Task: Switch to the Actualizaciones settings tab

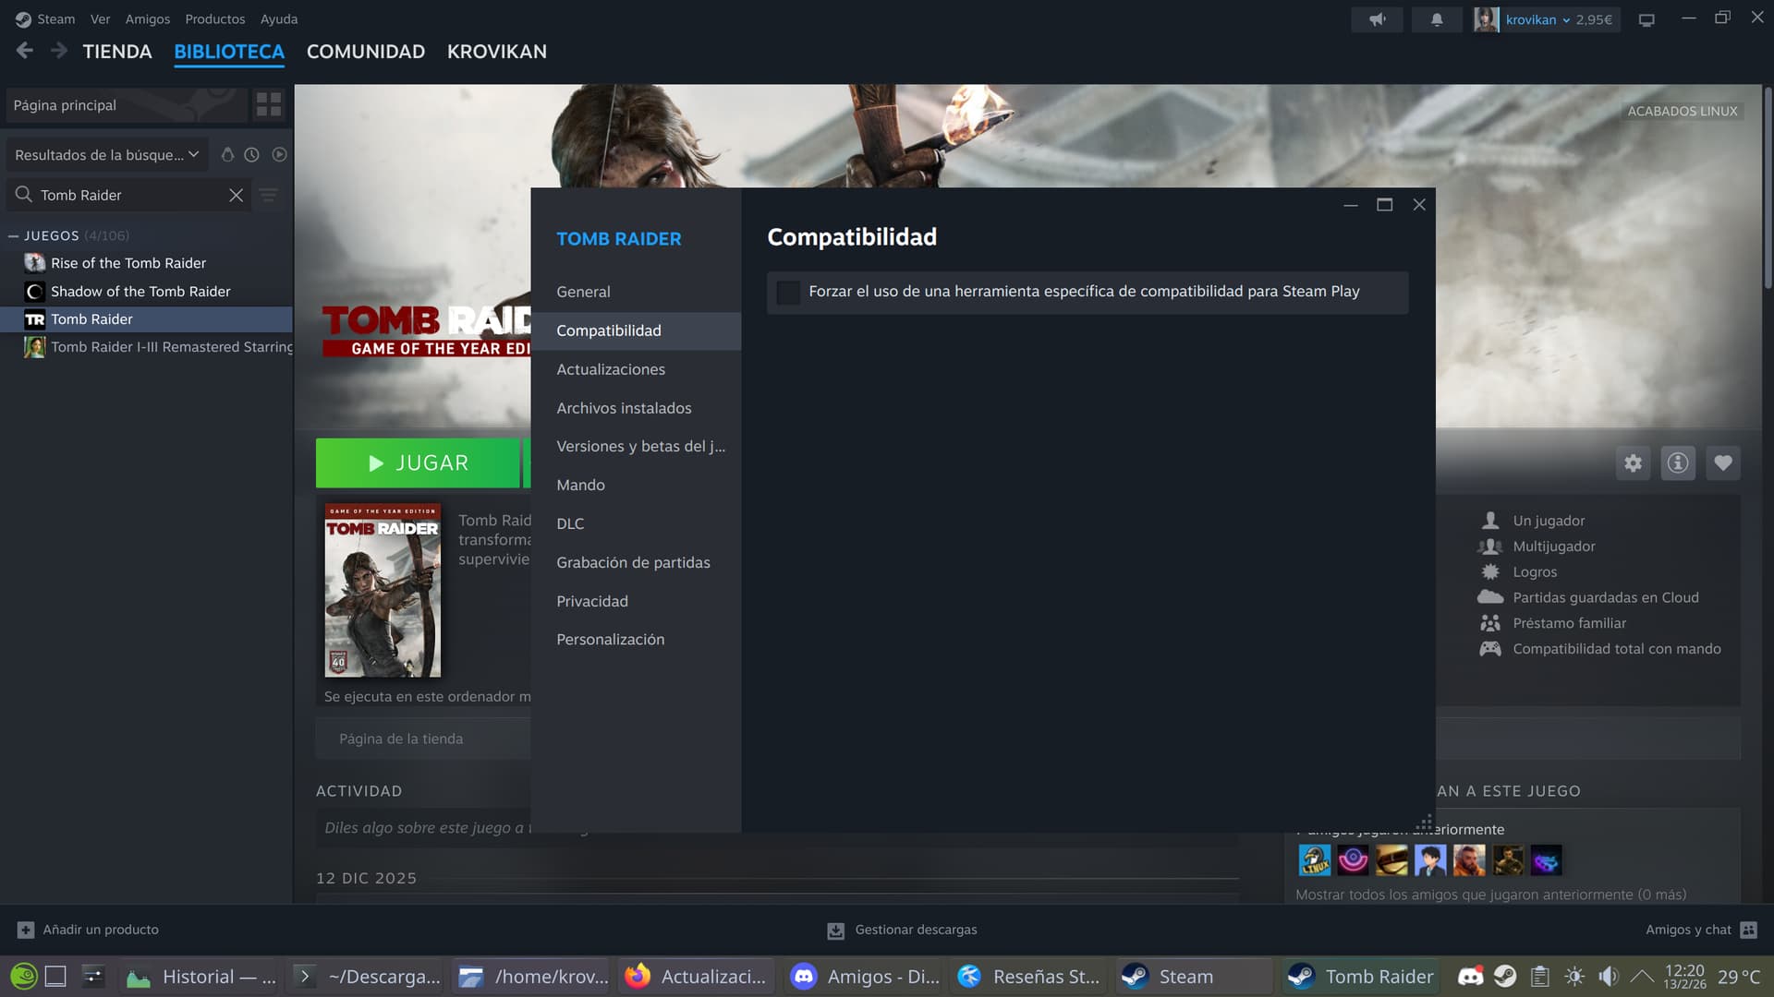Action: click(610, 369)
